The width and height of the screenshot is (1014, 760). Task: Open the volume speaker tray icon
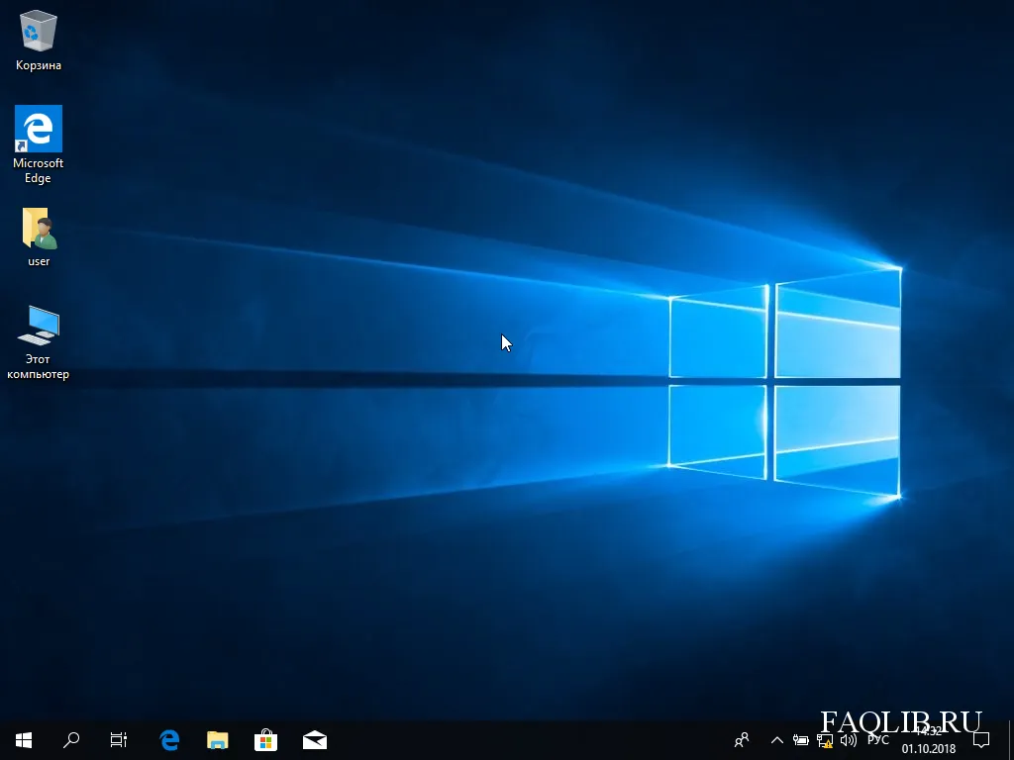[x=849, y=740]
